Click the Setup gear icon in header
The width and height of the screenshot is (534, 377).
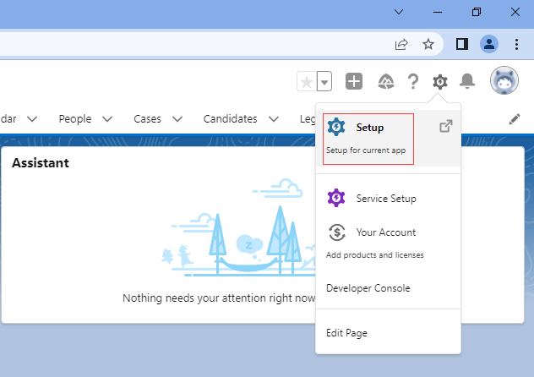pos(439,81)
